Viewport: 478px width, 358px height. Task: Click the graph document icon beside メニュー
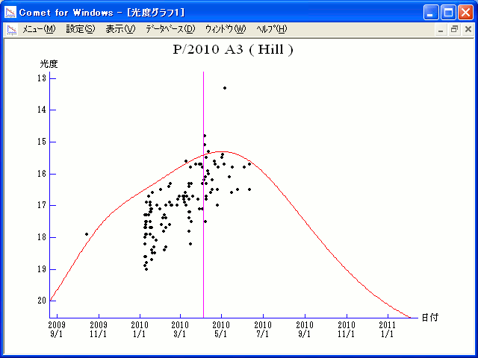pos(11,29)
